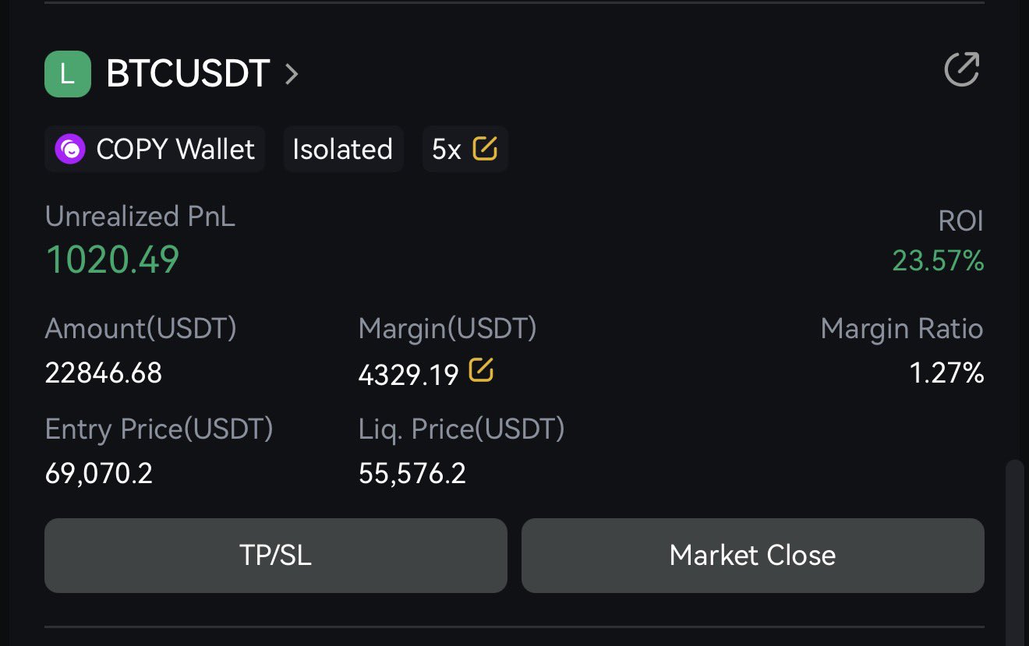Edit leverage via pencil icon beside 5x
The width and height of the screenshot is (1029, 646).
tap(485, 148)
